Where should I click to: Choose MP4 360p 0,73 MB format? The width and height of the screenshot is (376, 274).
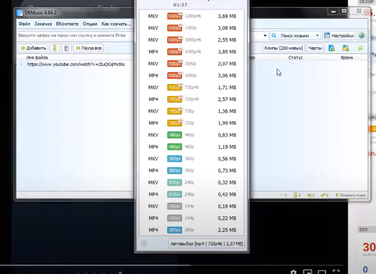(192, 171)
